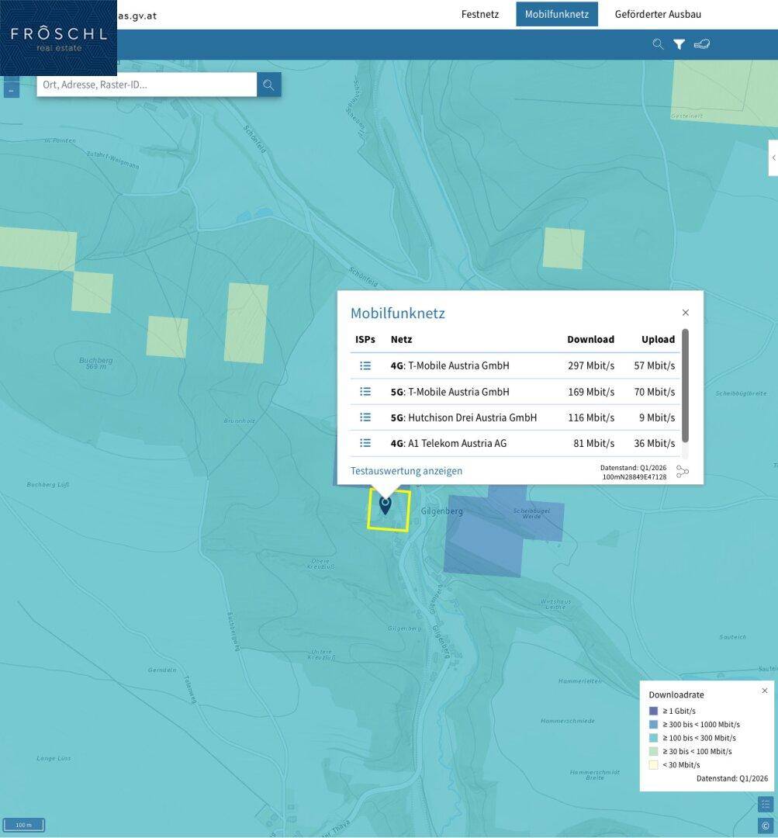Open the copyright info icon
778x838 pixels.
(x=765, y=826)
